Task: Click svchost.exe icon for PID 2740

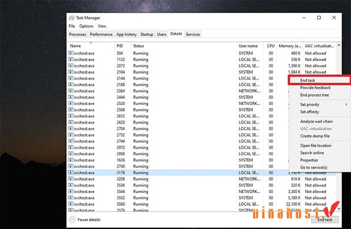Action: 71,166
